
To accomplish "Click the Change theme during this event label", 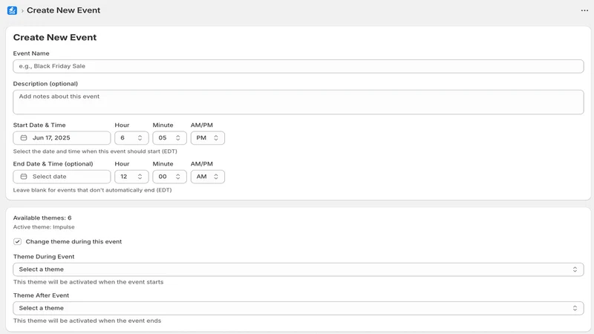I will [74, 242].
